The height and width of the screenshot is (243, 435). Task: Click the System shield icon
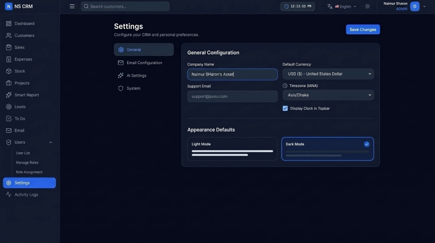point(121,89)
